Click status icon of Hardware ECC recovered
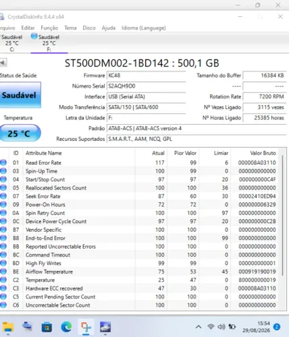This screenshot has width=289, height=337. (x=3, y=288)
